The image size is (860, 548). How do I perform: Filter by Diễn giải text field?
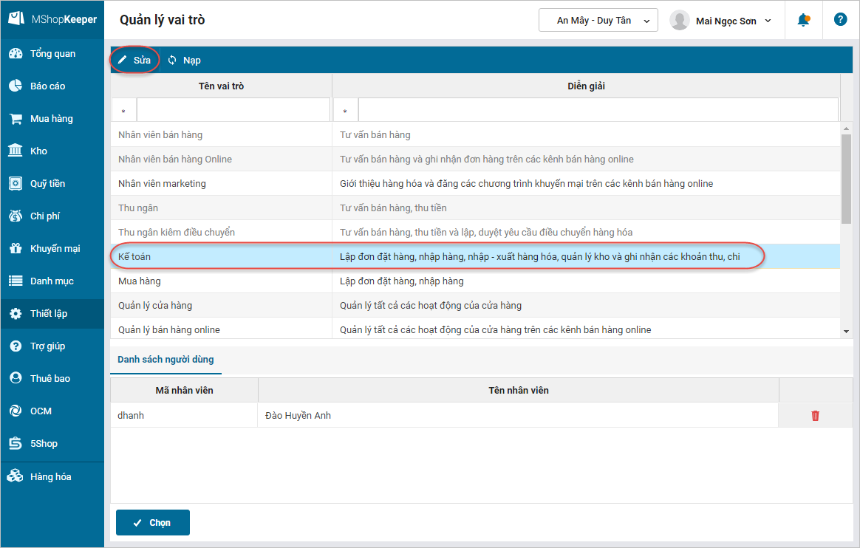click(598, 110)
